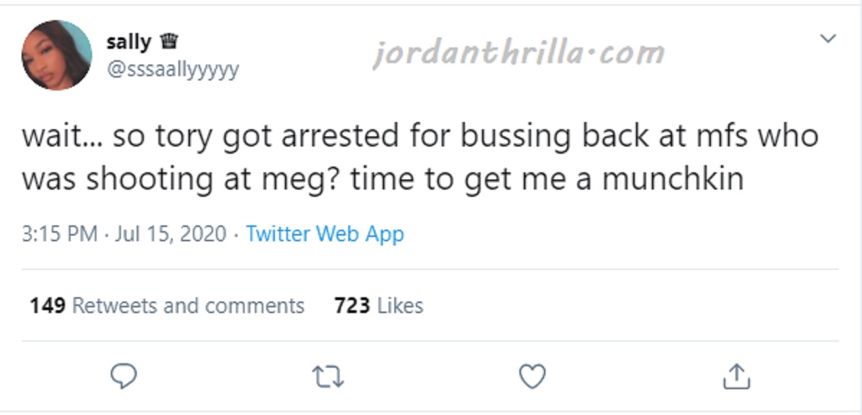This screenshot has width=862, height=415.
Task: Click the @sssaallyyyyy handle
Action: pyautogui.click(x=173, y=70)
